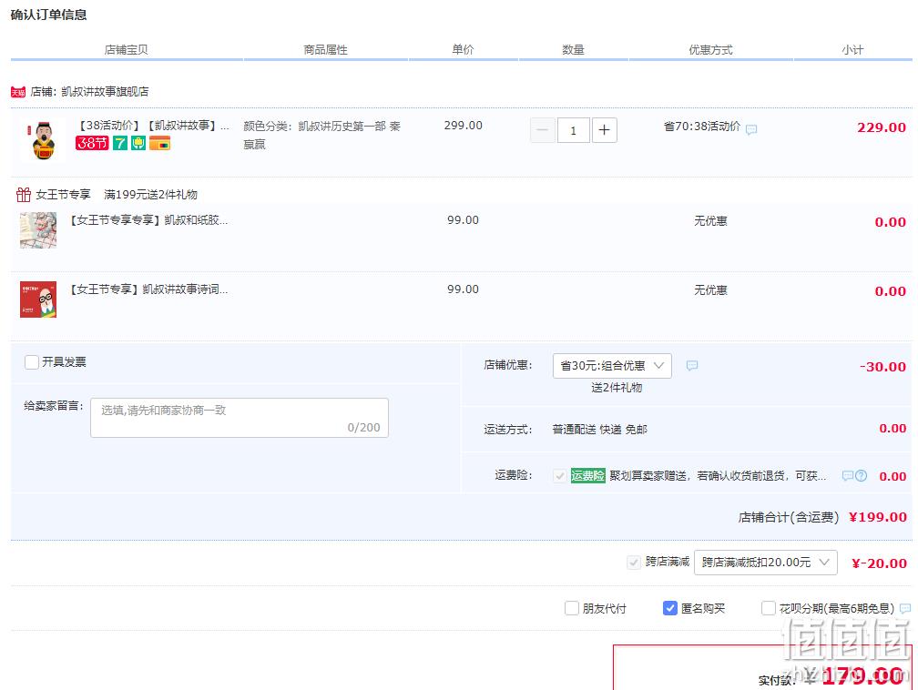This screenshot has width=918, height=690.
Task: Click the 299.00 unit price
Action: 463,126
